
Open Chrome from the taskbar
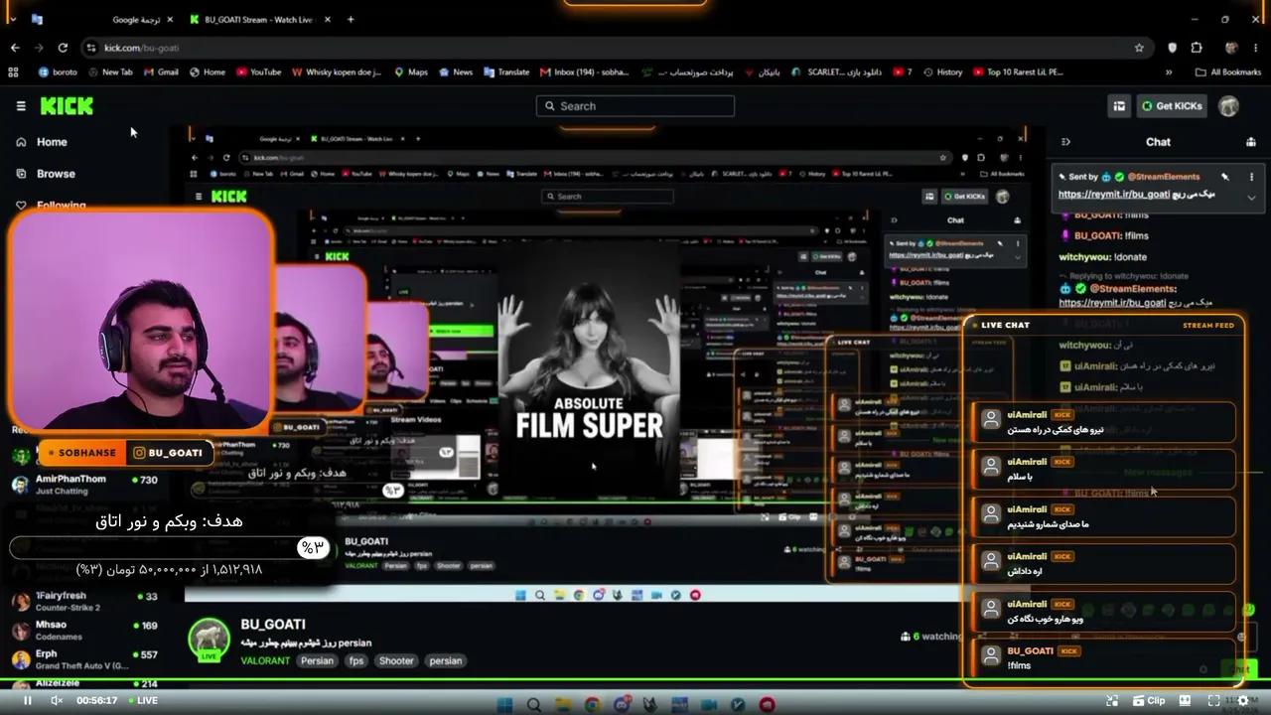coord(593,705)
